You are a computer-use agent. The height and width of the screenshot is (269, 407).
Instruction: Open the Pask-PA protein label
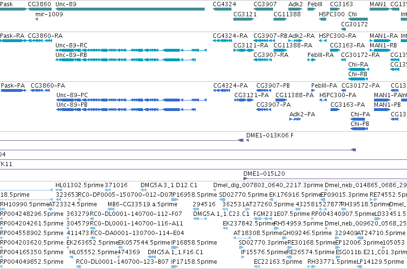13,86
